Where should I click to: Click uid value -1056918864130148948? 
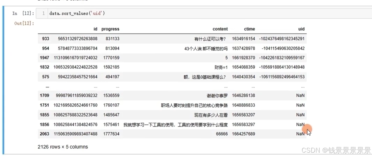point(282,67)
